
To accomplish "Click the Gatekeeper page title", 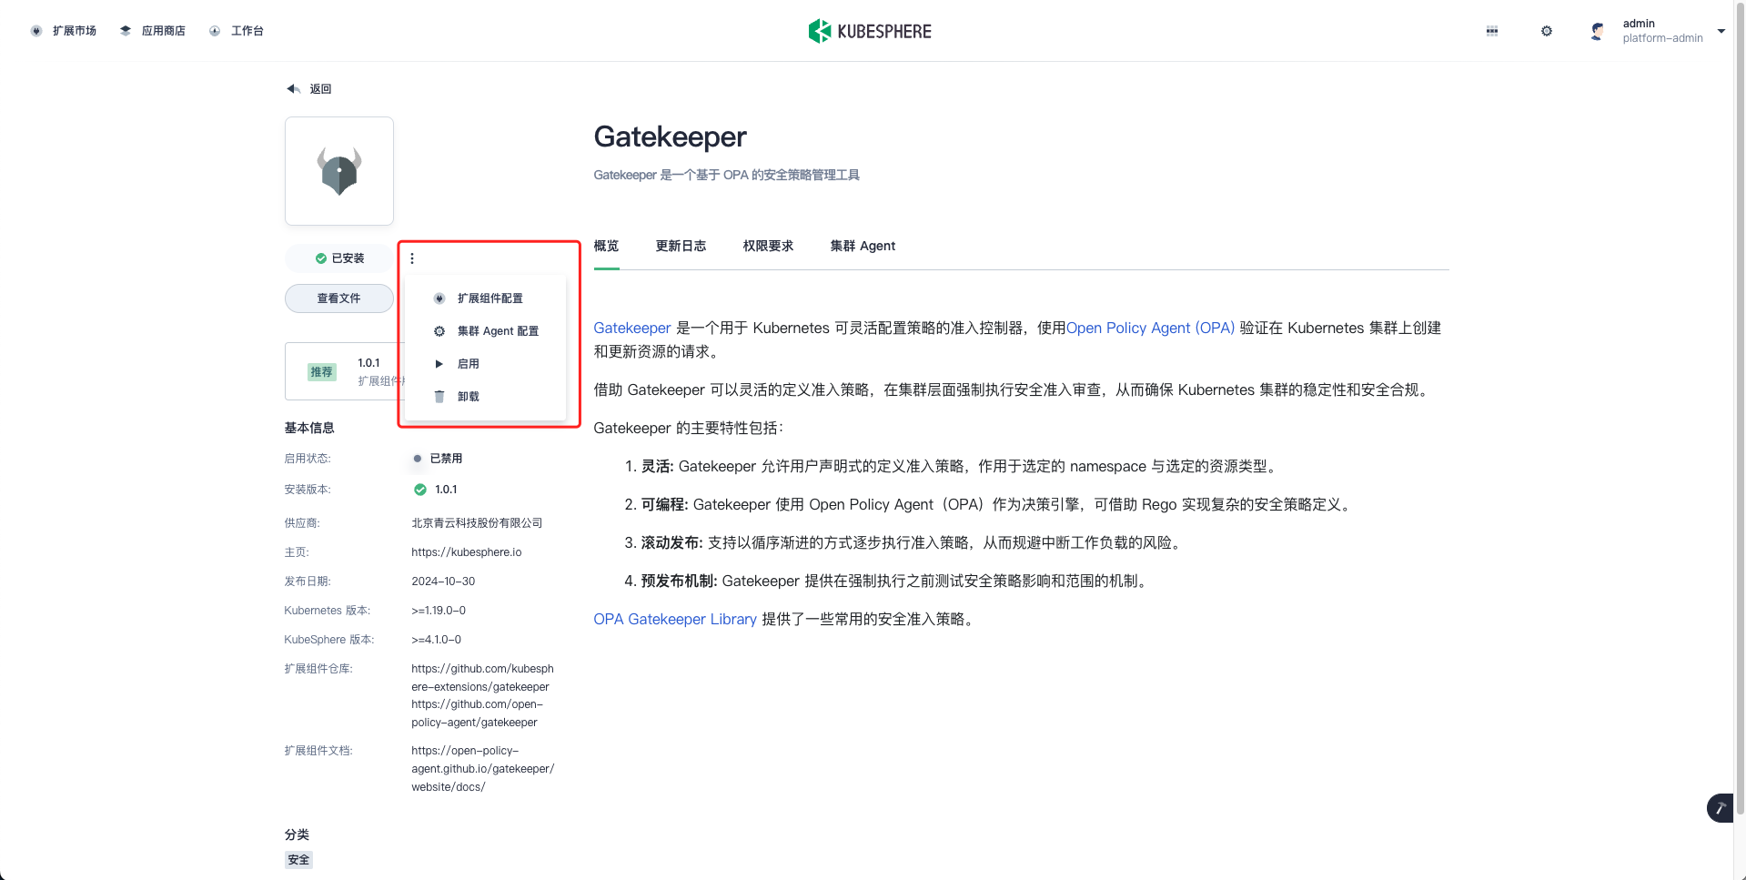I will click(670, 137).
